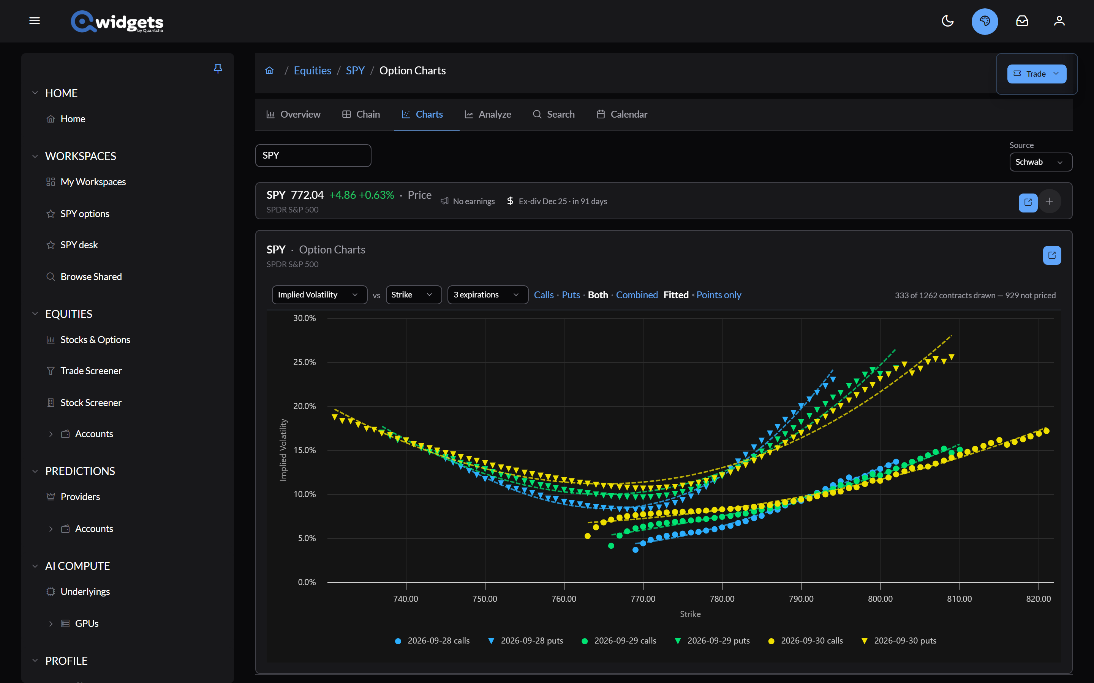Image resolution: width=1094 pixels, height=683 pixels.
Task: Click the Qwidgets logo
Action: [117, 21]
